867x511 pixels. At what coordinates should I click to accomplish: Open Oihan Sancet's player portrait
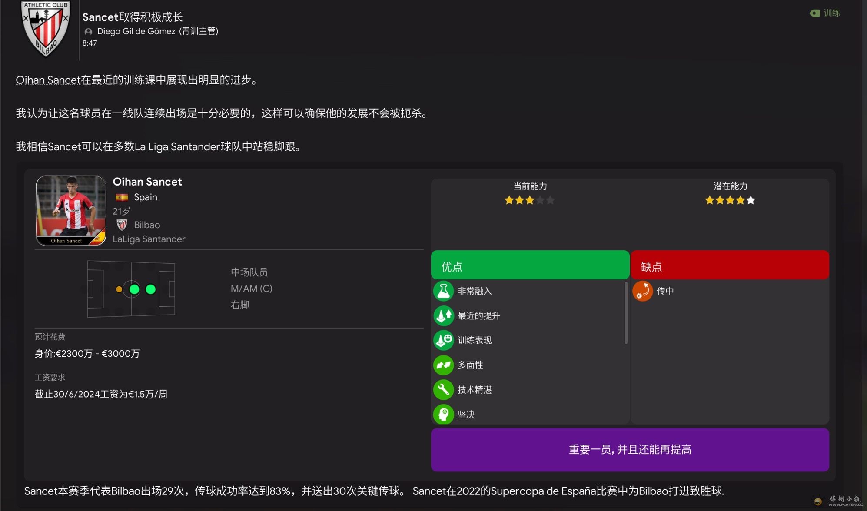71,210
